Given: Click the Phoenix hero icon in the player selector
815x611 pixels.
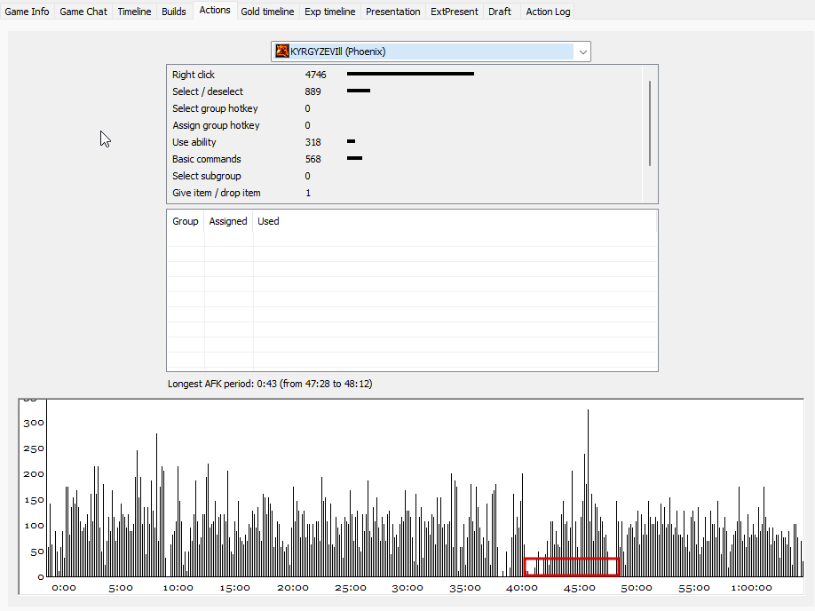Looking at the screenshot, I should [x=282, y=51].
